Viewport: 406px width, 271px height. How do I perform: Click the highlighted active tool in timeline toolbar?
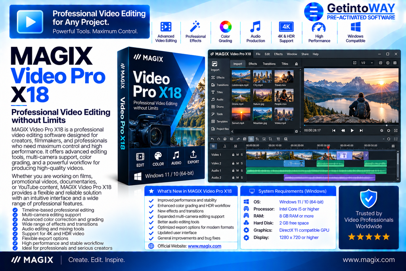coord(251,139)
